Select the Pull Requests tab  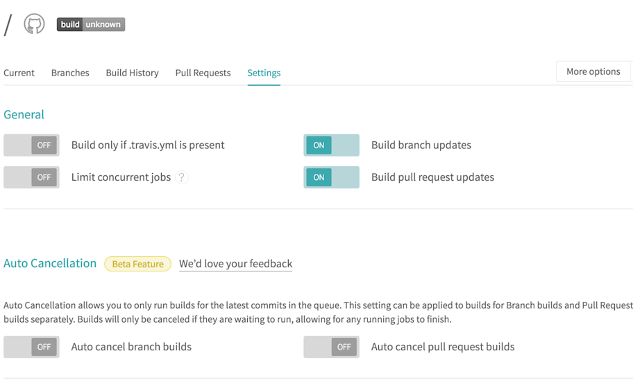tap(203, 73)
